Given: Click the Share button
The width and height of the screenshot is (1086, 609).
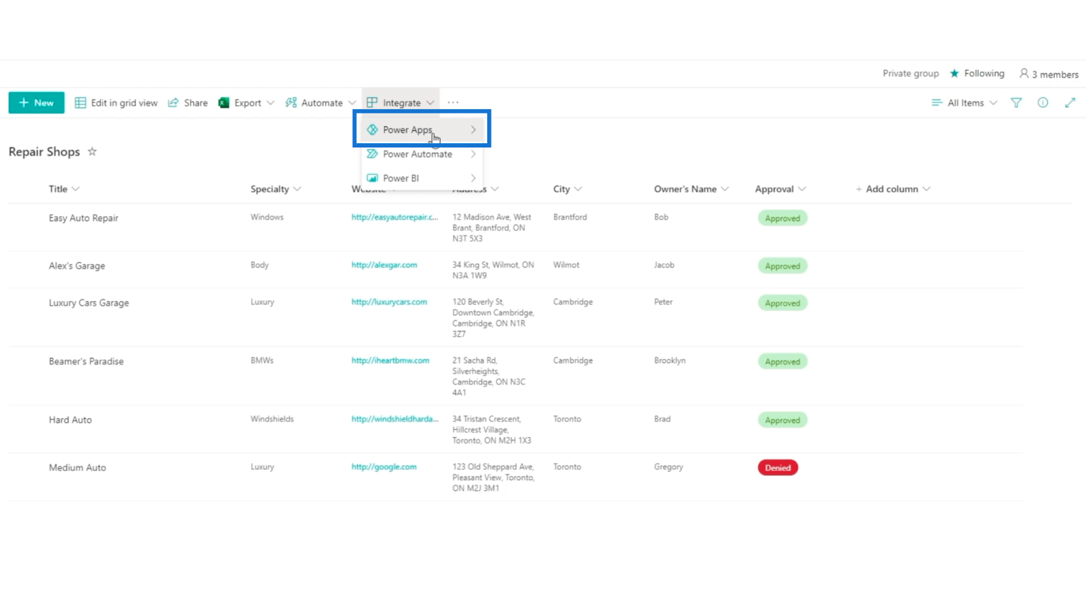Looking at the screenshot, I should (188, 103).
